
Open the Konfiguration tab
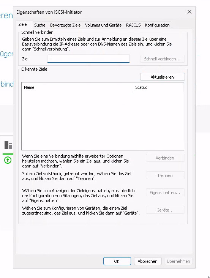click(157, 25)
